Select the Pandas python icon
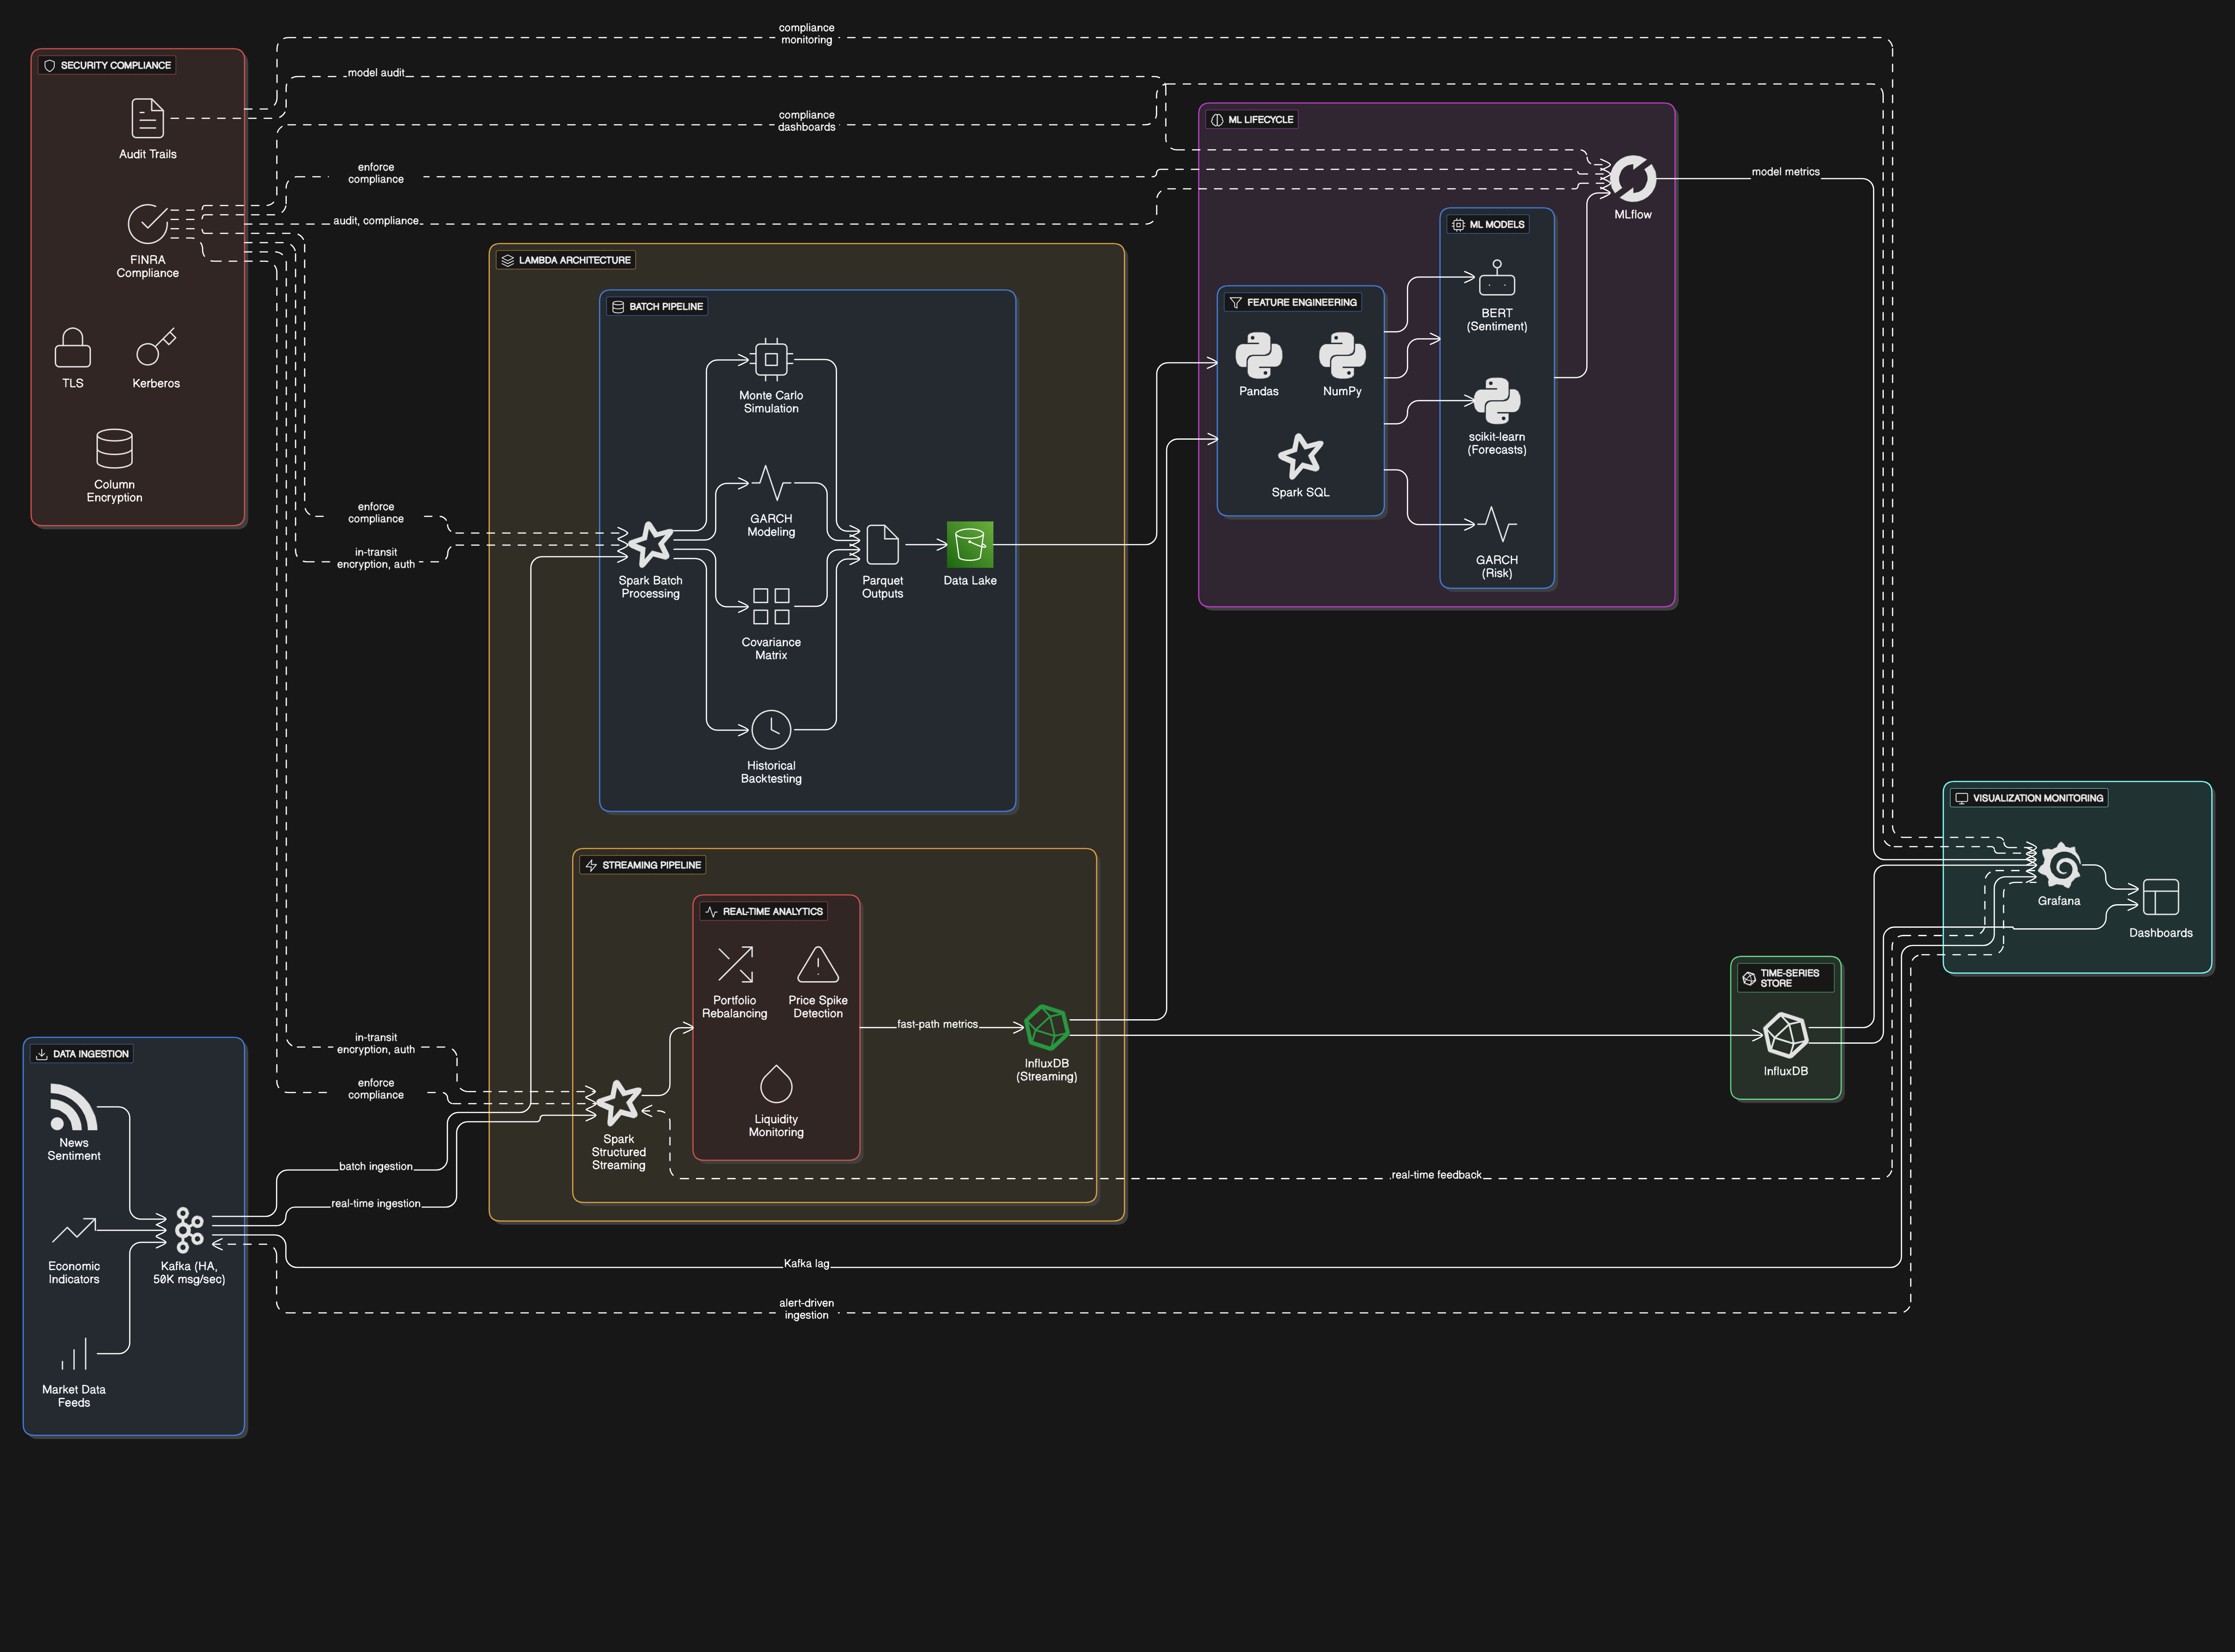This screenshot has width=2235, height=1652. coord(1258,356)
